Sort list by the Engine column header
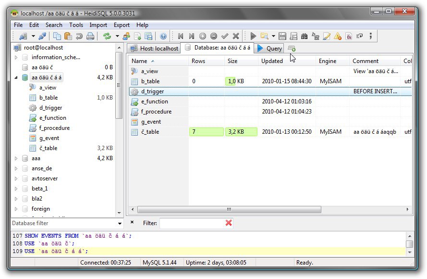The width and height of the screenshot is (427, 279). (332, 61)
